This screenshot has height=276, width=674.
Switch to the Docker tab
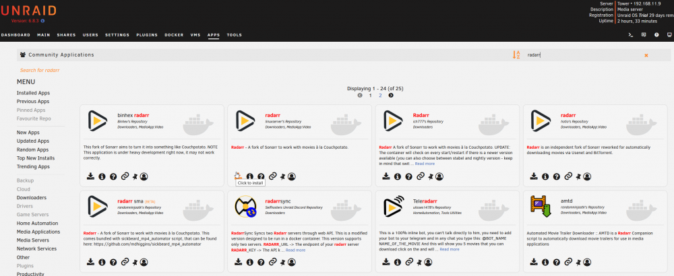[x=174, y=35]
